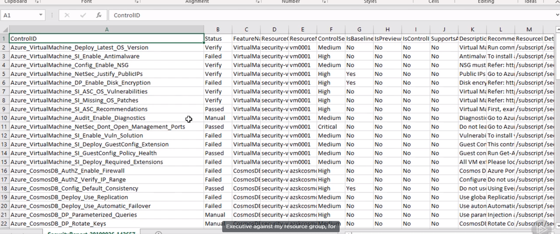
Task: Select row 22 header
Action: click(x=4, y=223)
